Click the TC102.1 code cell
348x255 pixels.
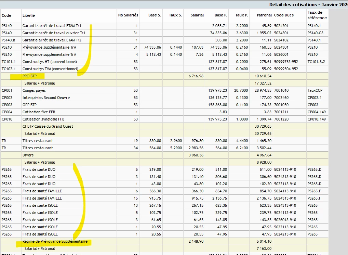click(9, 69)
